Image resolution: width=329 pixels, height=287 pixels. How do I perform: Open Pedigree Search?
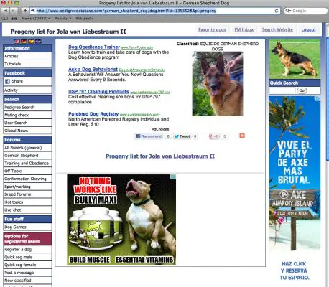pos(27,108)
